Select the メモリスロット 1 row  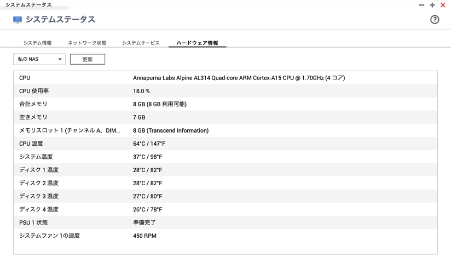[225, 130]
